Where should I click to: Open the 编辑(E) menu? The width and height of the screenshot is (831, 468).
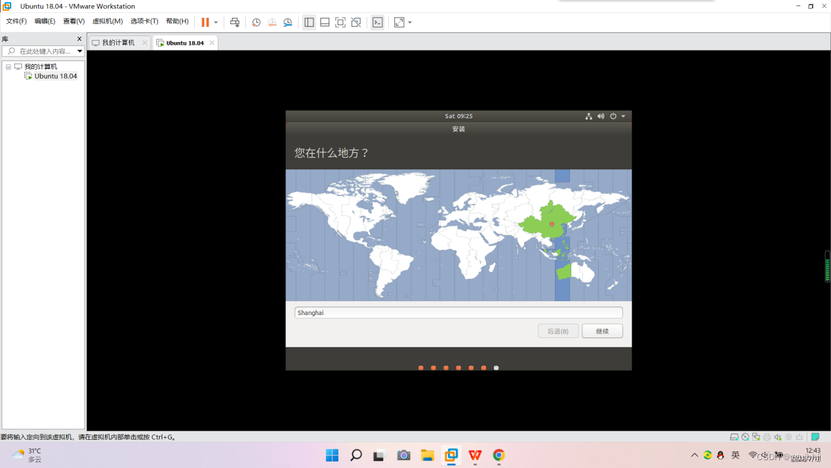tap(45, 21)
